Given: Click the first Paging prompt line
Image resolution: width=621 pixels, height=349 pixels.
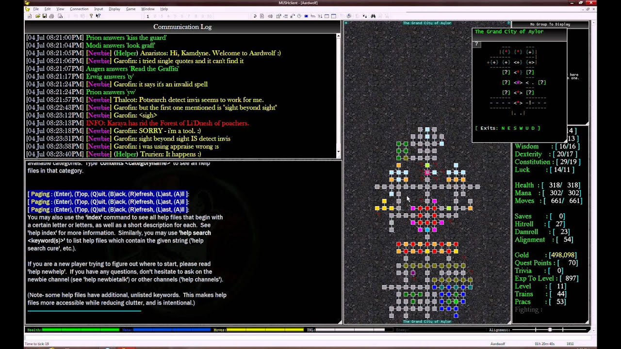Looking at the screenshot, I should coord(108,194).
